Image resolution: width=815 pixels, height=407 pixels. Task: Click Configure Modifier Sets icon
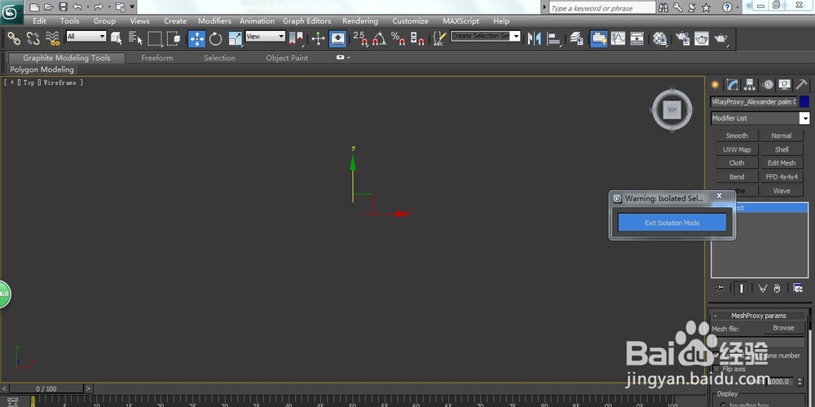pos(797,288)
